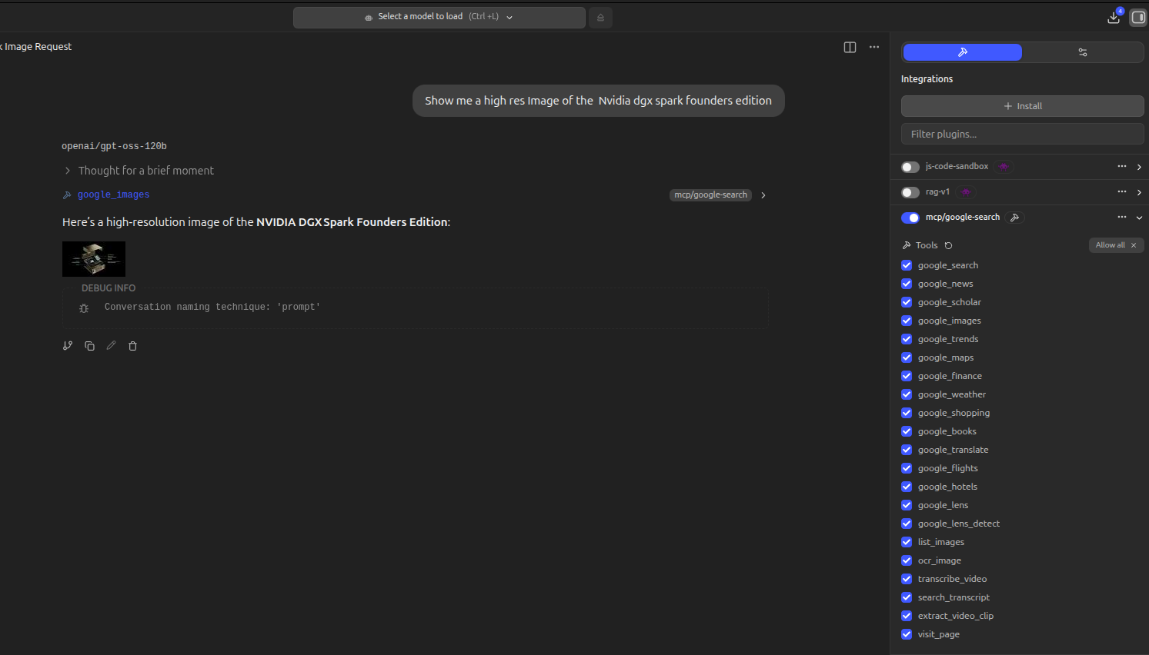The image size is (1149, 655).
Task: Uncheck the google_finance tool
Action: [907, 376]
